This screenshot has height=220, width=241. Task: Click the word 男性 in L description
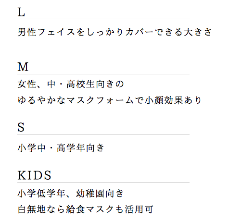pos(27,32)
